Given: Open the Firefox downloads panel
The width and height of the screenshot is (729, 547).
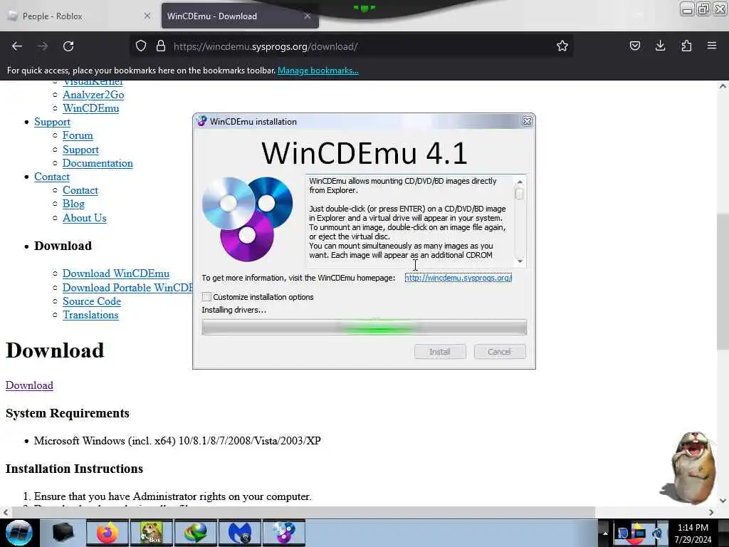Looking at the screenshot, I should (x=660, y=46).
